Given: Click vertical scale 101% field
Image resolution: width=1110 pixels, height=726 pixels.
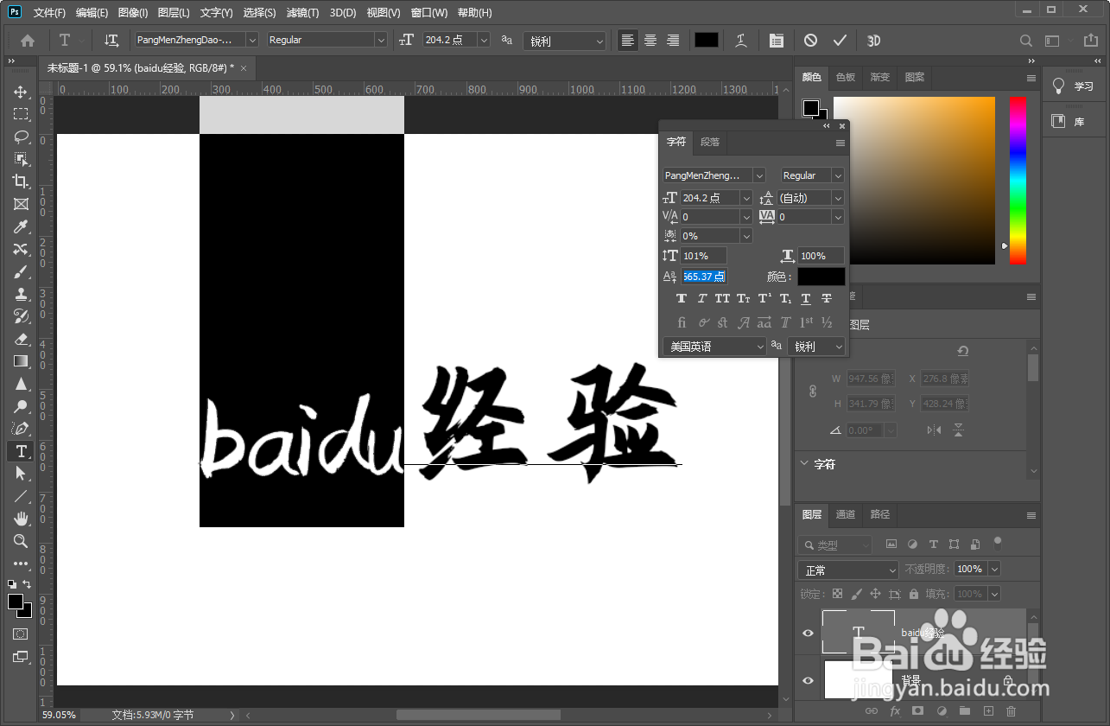Looking at the screenshot, I should coord(704,256).
